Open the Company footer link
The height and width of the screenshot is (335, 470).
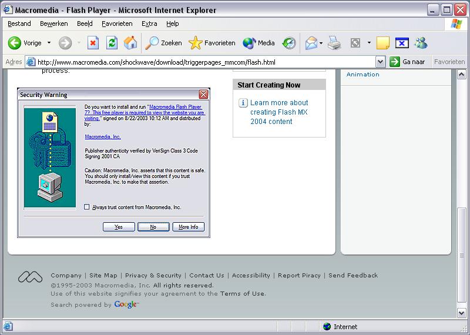tap(66, 275)
